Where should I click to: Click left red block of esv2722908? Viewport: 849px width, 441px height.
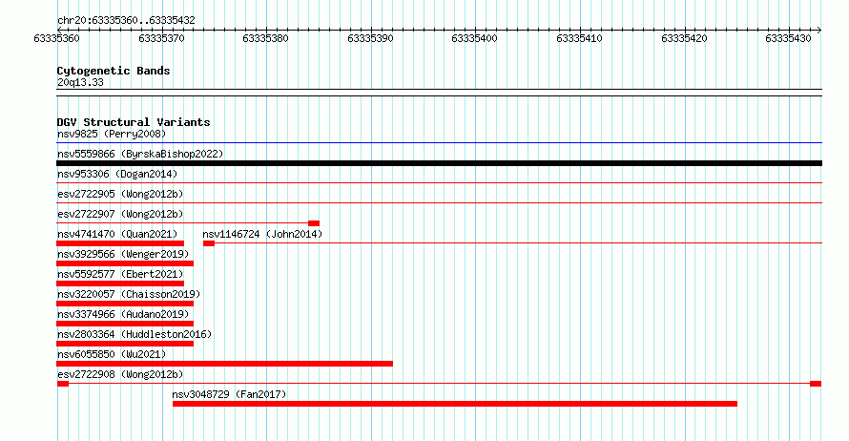[x=63, y=384]
